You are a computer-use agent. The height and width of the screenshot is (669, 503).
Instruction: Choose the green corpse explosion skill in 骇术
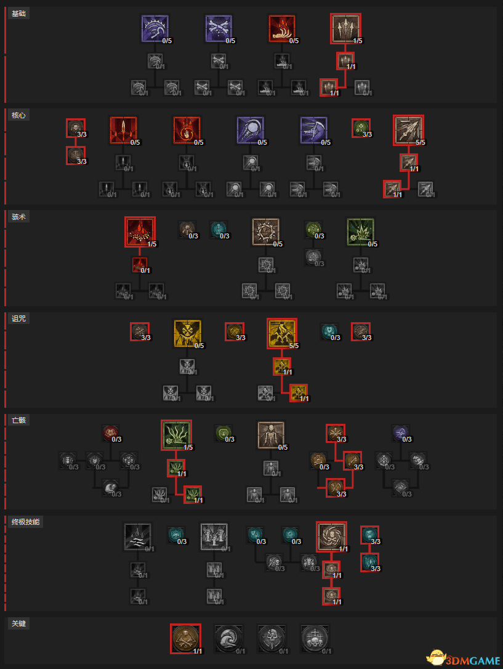coord(361,232)
